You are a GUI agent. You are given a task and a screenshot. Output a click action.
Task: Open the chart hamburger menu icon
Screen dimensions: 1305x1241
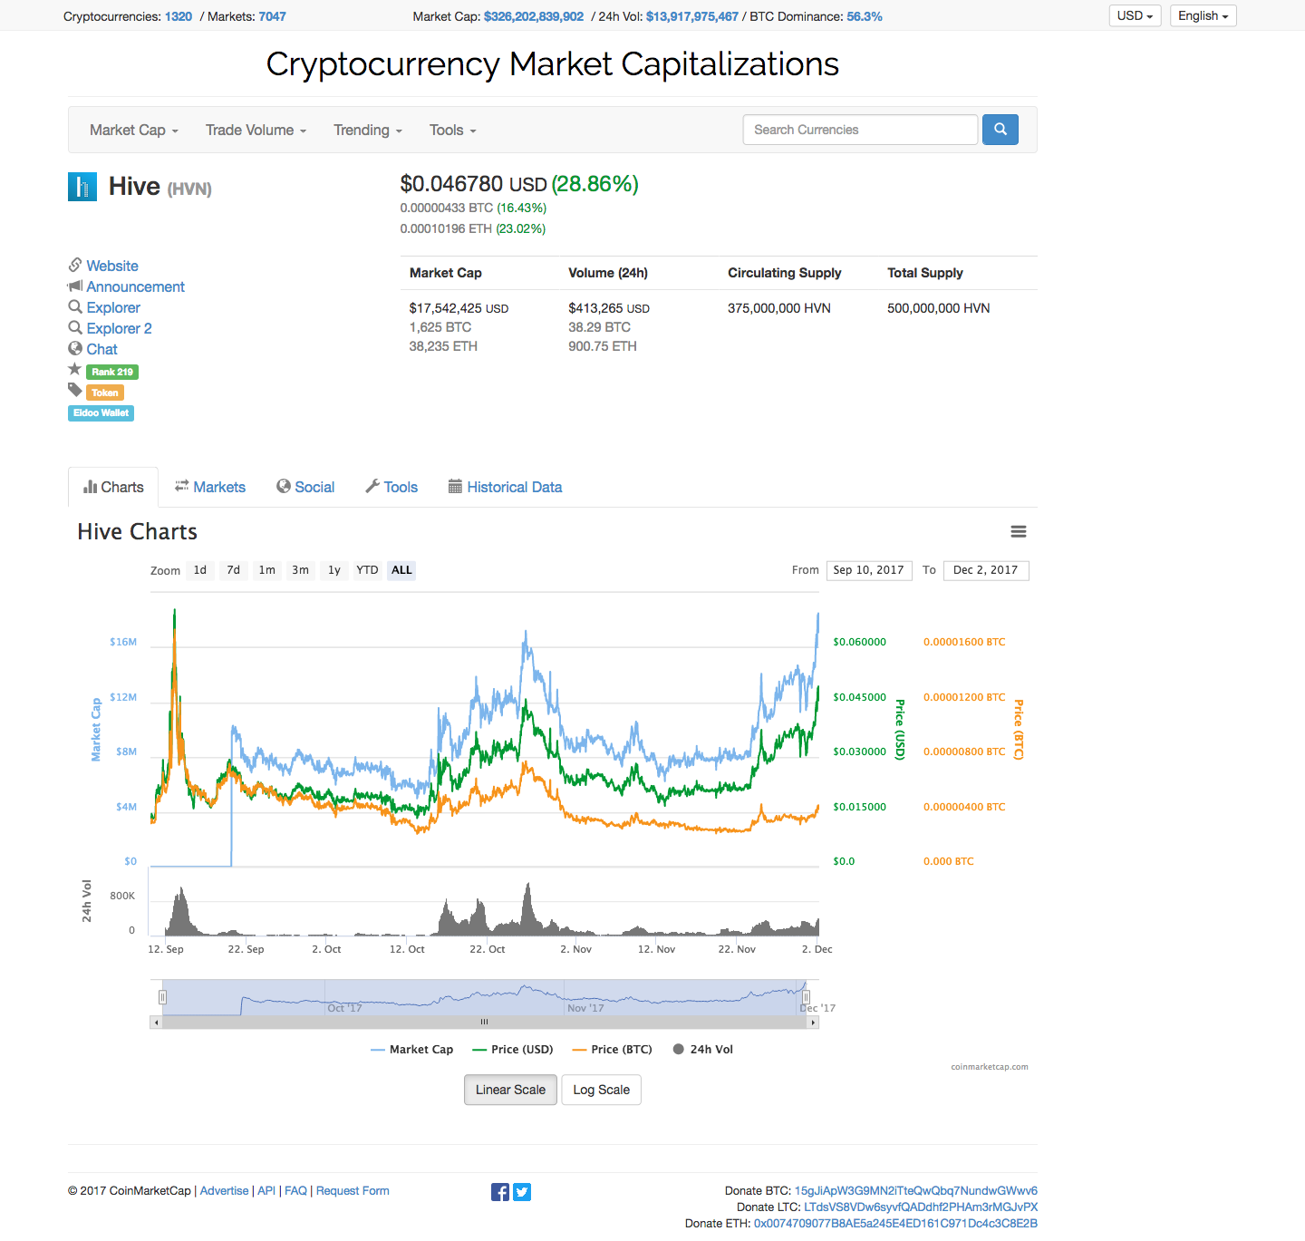1019,532
